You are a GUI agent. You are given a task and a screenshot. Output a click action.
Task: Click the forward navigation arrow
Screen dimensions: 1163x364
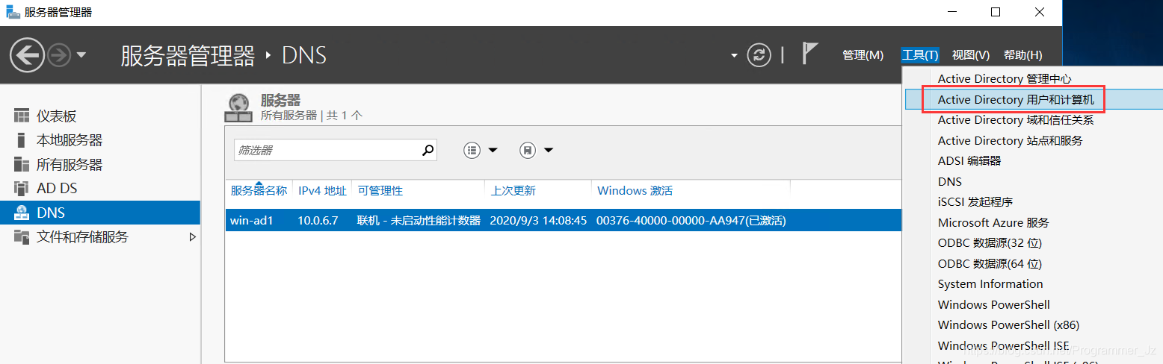59,55
